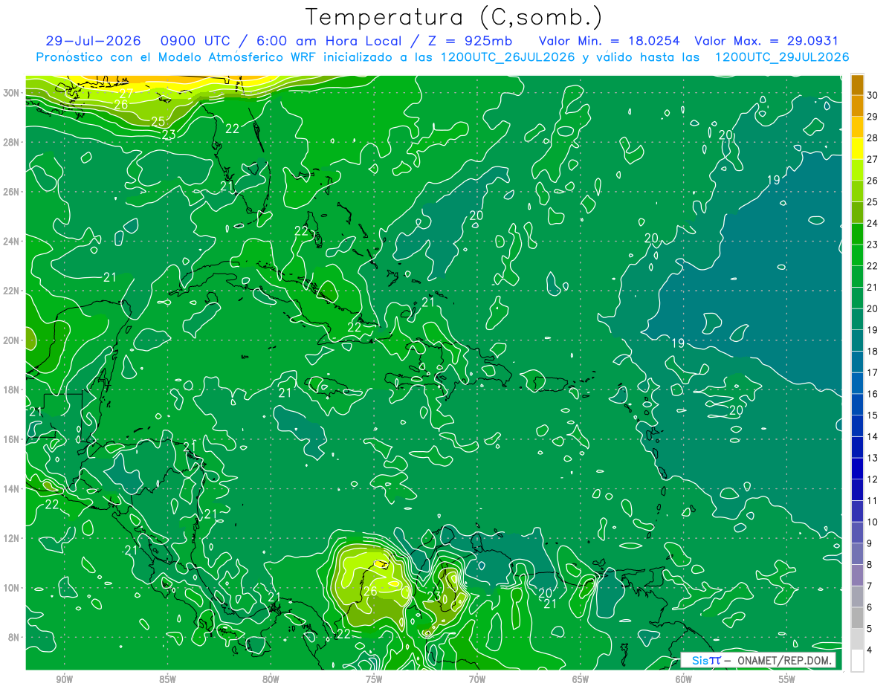892x689 pixels.
Task: Click the colorbar scale value "16"
Action: (x=873, y=394)
